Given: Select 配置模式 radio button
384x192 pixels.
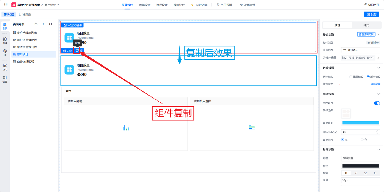Looking at the screenshot, I should click(351, 77).
